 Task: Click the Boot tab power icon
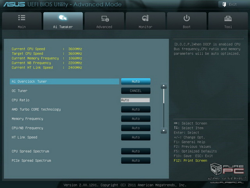pos(187,18)
